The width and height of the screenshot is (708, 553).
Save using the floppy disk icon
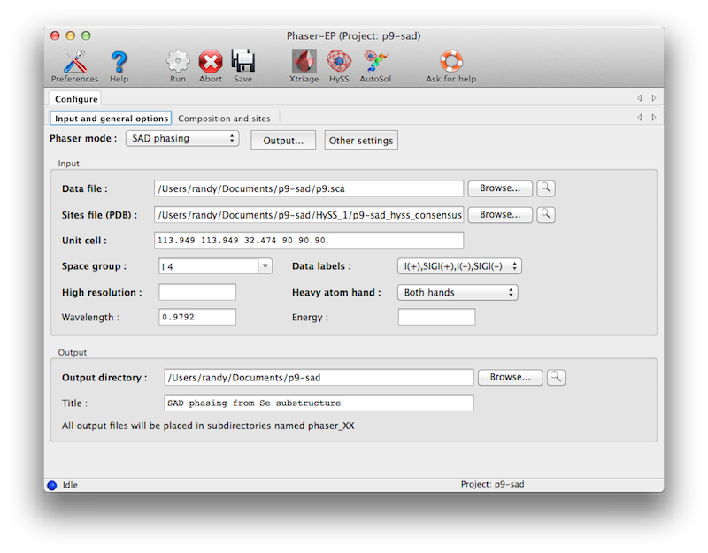pyautogui.click(x=242, y=62)
